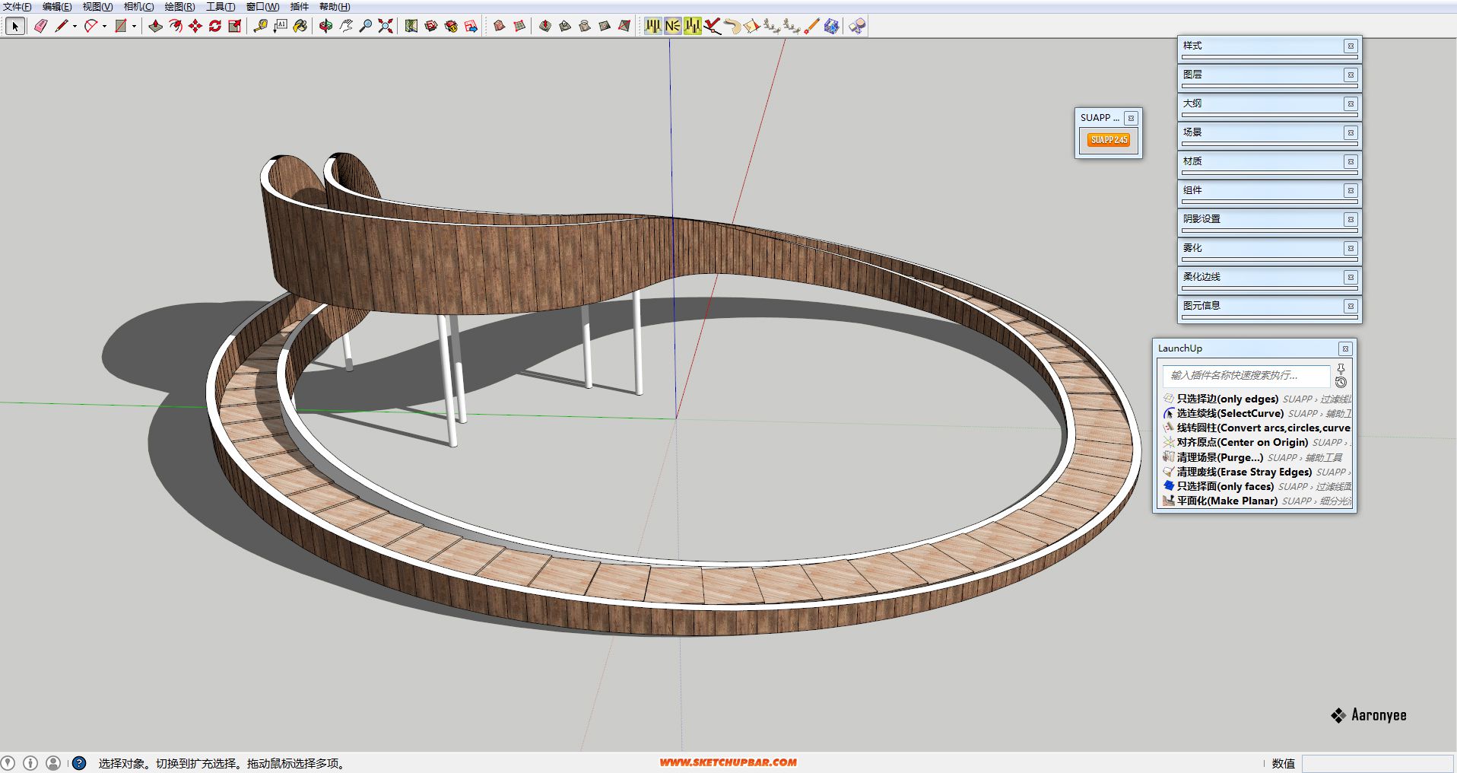
Task: Click the shapes plugin icon at toolbar end
Action: pyautogui.click(x=857, y=26)
